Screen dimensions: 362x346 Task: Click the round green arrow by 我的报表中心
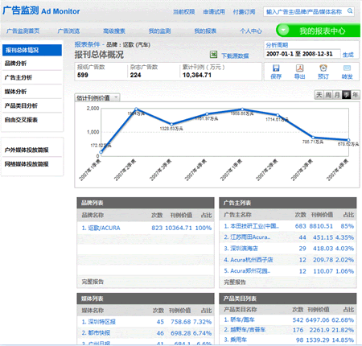click(283, 30)
